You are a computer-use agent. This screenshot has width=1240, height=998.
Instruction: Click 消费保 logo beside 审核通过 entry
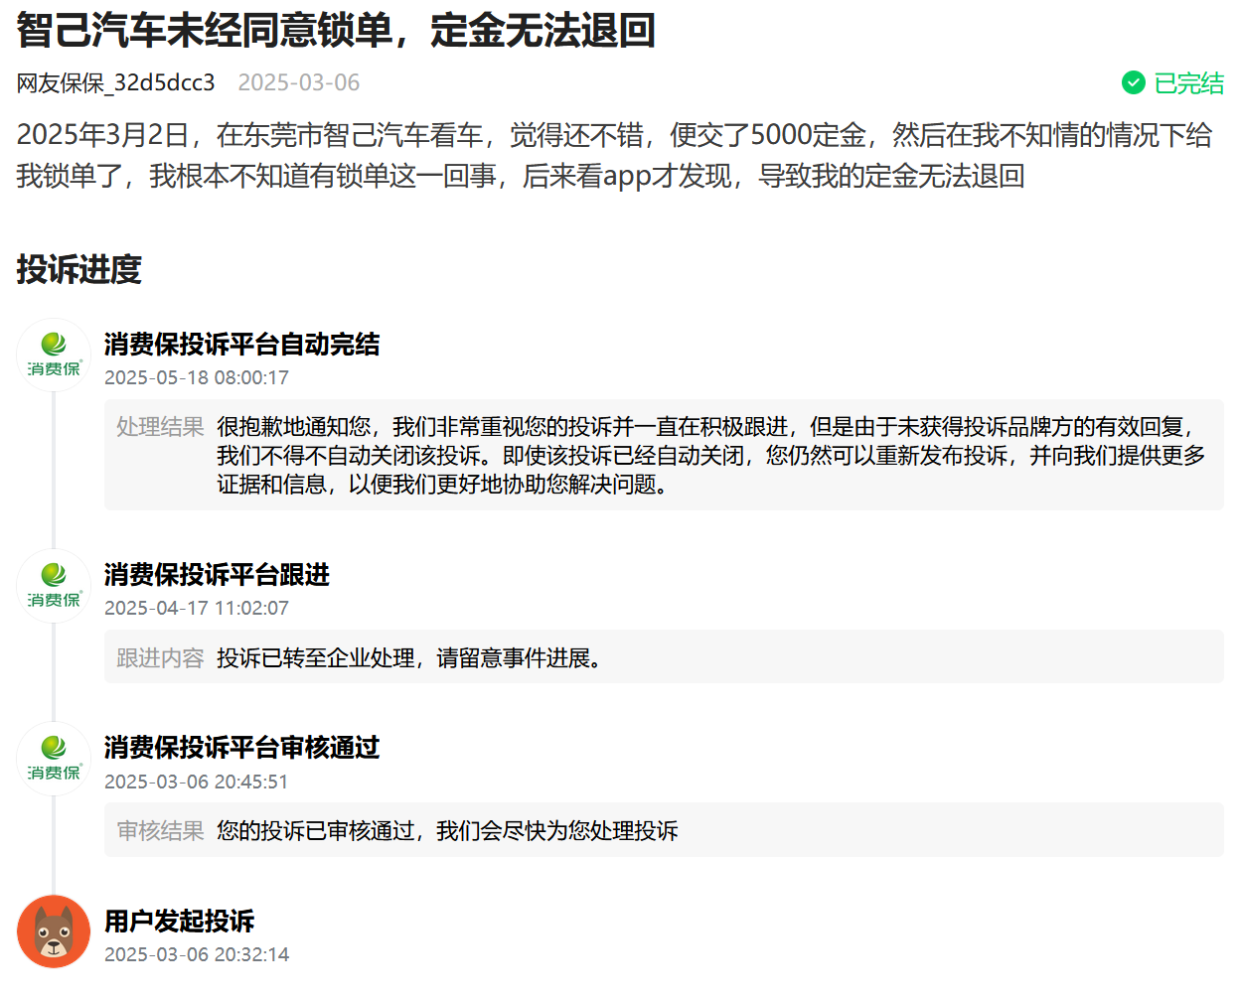[x=54, y=759]
